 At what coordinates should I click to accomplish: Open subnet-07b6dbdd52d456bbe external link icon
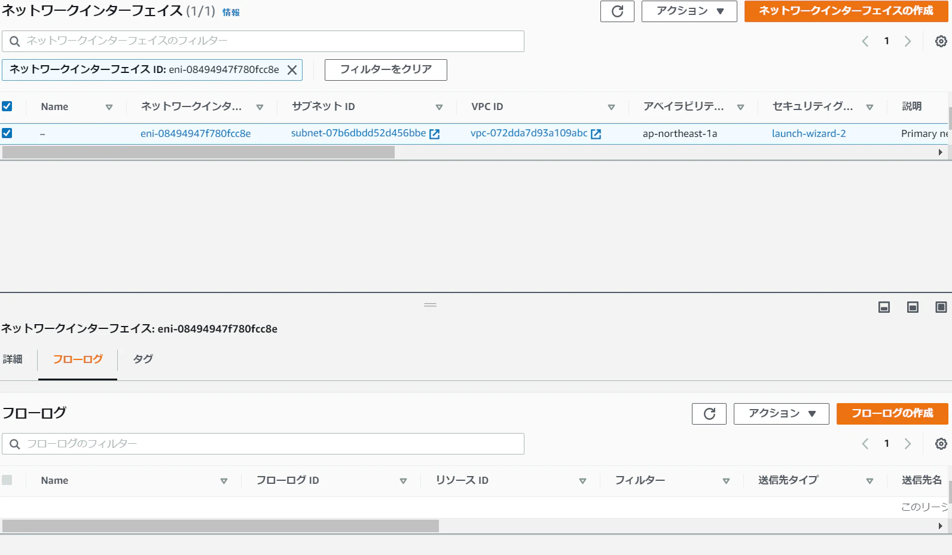point(435,134)
